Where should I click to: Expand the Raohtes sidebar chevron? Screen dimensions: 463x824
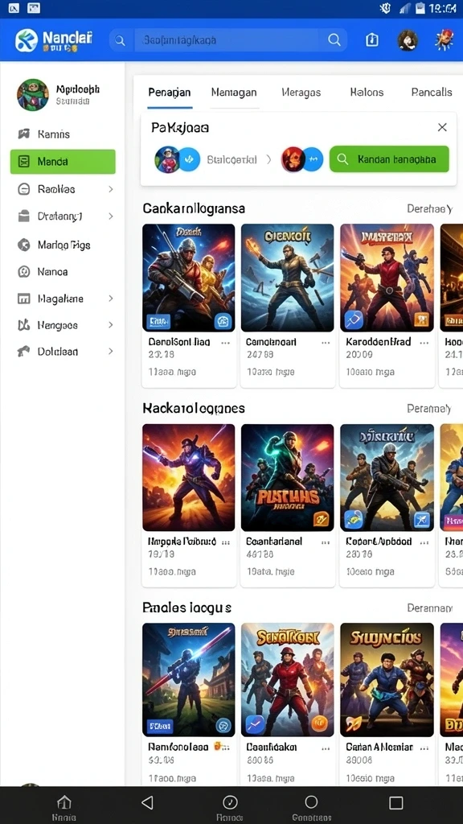click(x=111, y=188)
